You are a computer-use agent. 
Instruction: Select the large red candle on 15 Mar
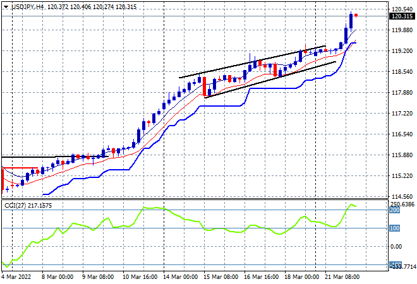(x=205, y=86)
